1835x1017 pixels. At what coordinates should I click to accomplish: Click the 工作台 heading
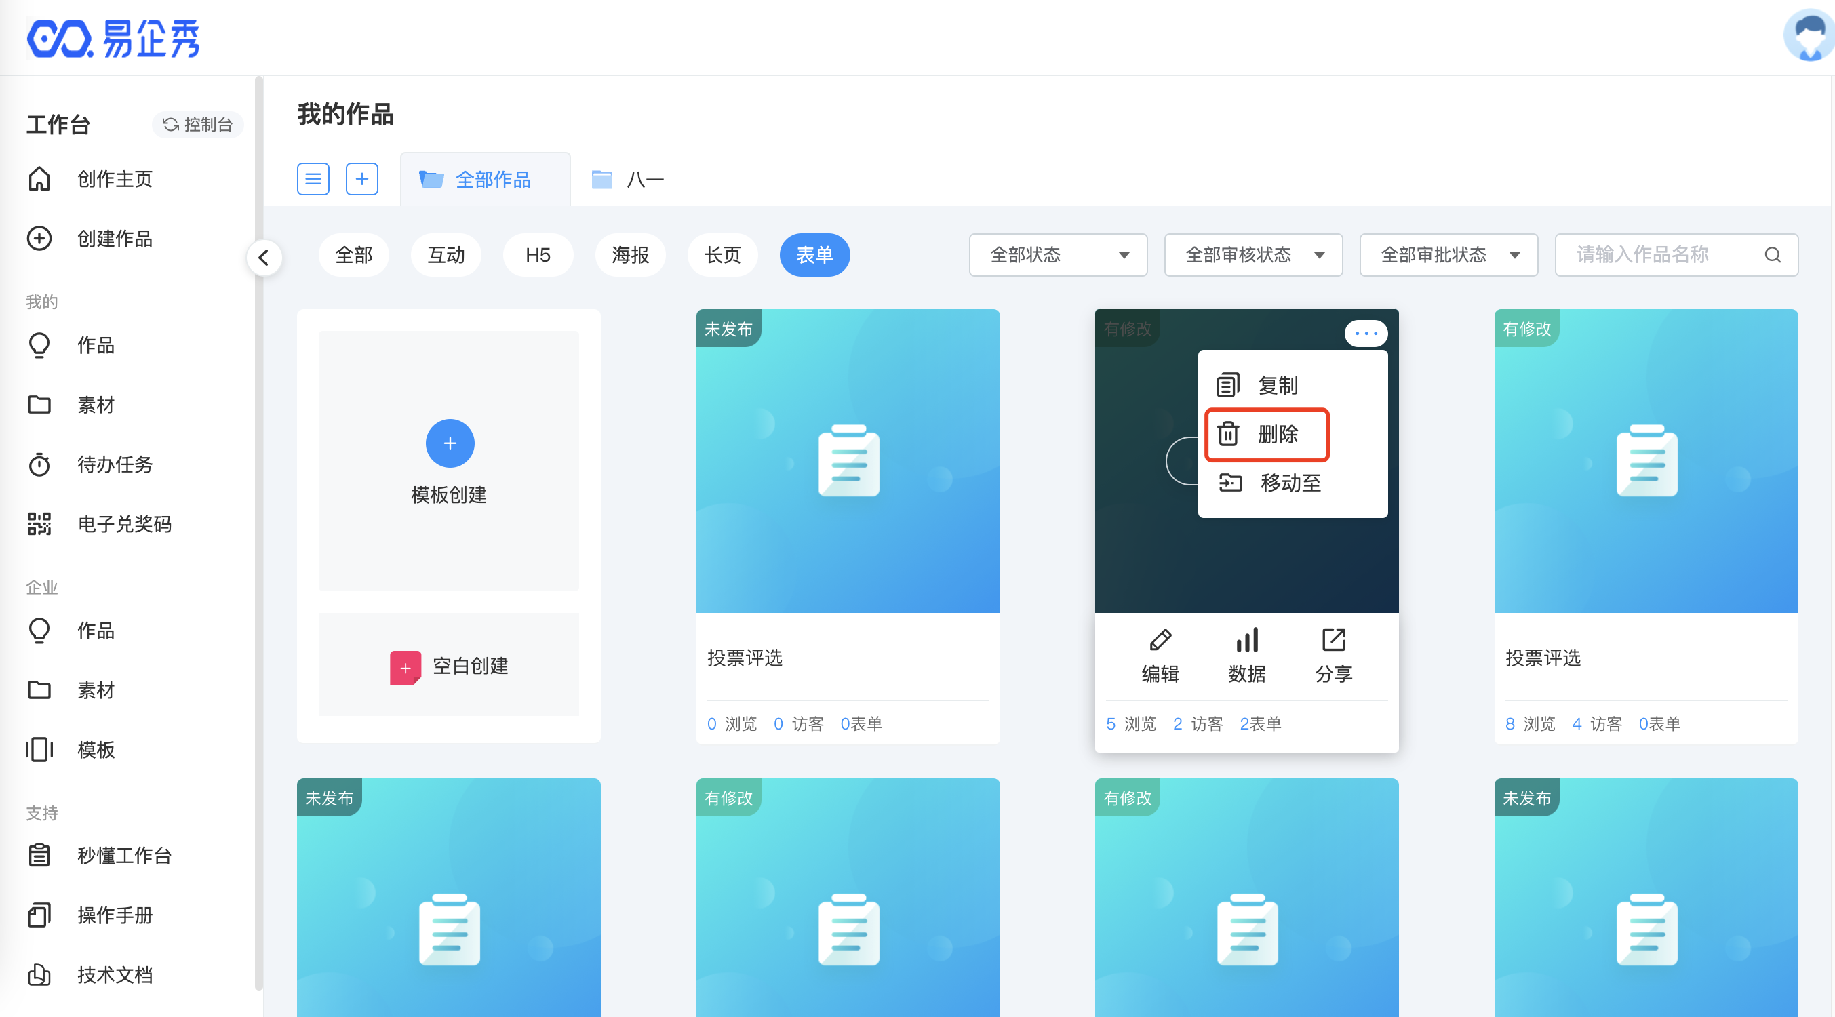pyautogui.click(x=58, y=125)
